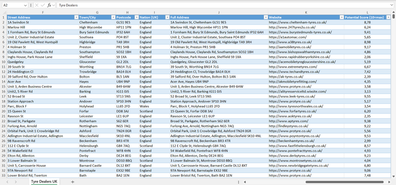The image size is (396, 185).
Task: Add a new sheet with plus icon
Action: coord(73,182)
